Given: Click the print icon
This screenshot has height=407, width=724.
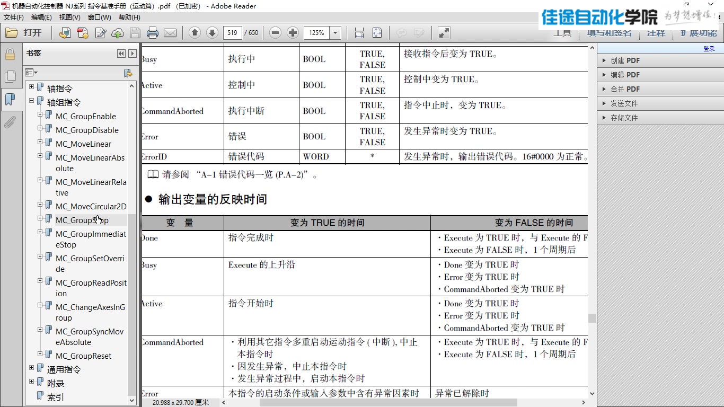Looking at the screenshot, I should [x=153, y=33].
